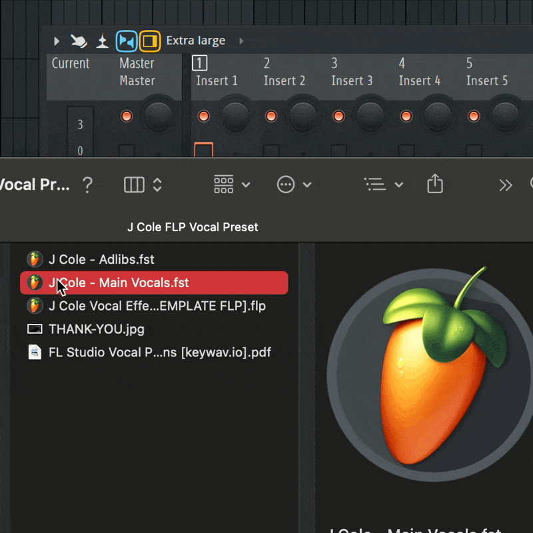
Task: Select the J Cole Vocal Effects template .flp file
Action: point(157,306)
